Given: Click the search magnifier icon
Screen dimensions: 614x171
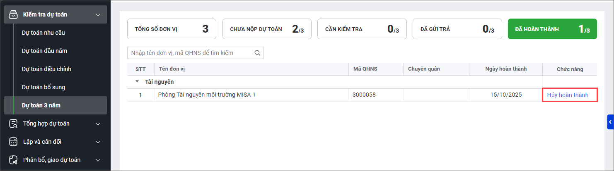Looking at the screenshot, I should (x=257, y=53).
